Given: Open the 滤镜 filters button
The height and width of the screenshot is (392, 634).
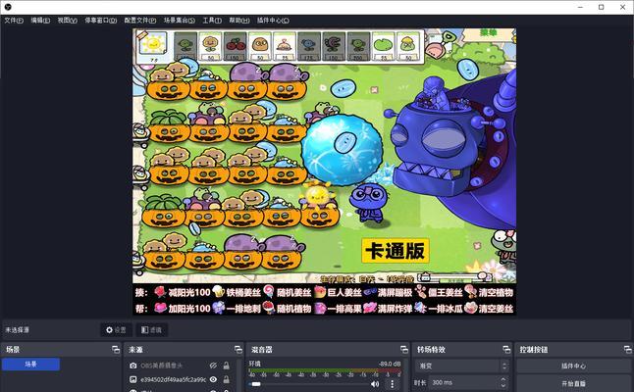Looking at the screenshot, I should click(x=151, y=330).
